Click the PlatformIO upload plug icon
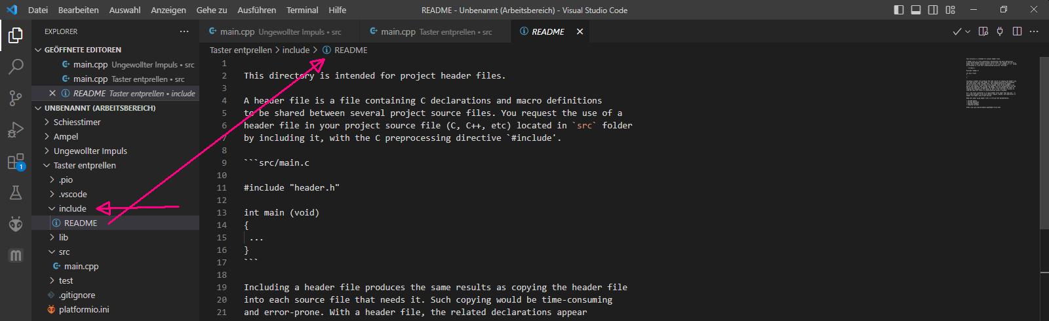Image resolution: width=1049 pixels, height=321 pixels. [x=1000, y=31]
